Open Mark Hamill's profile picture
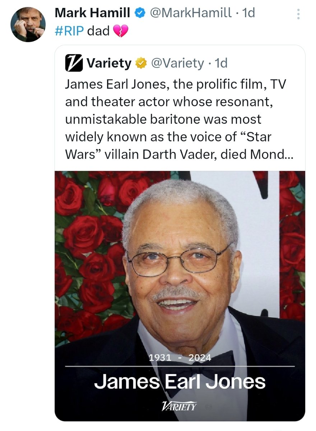The image size is (316, 431). 28,24
